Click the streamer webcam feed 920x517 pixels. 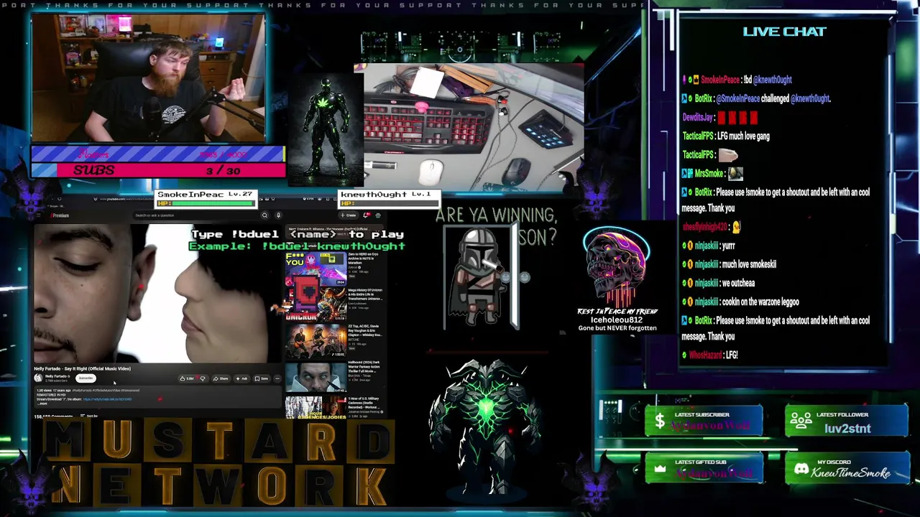148,78
